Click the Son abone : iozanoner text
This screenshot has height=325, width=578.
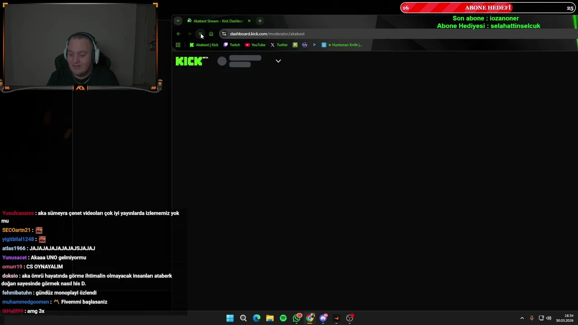[485, 19]
